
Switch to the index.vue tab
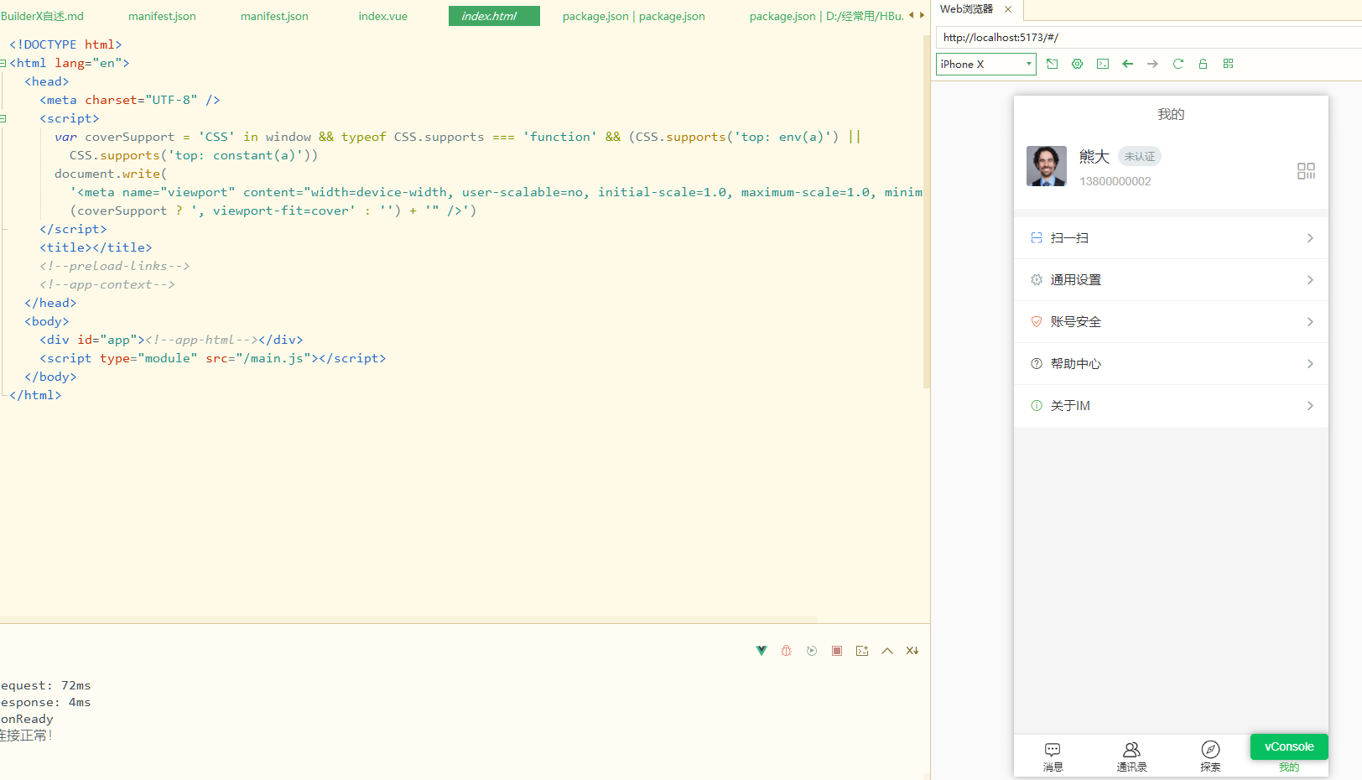(383, 16)
